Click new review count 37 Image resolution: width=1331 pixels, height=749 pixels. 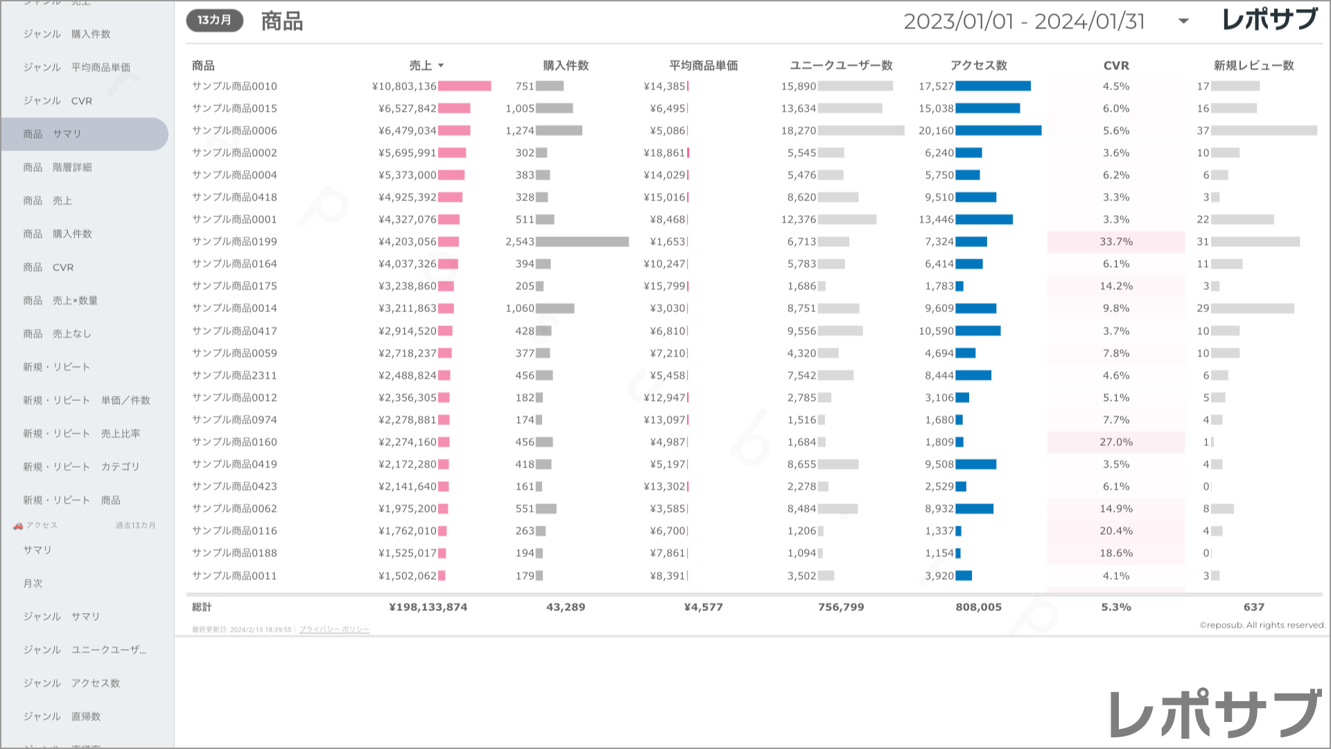point(1203,131)
